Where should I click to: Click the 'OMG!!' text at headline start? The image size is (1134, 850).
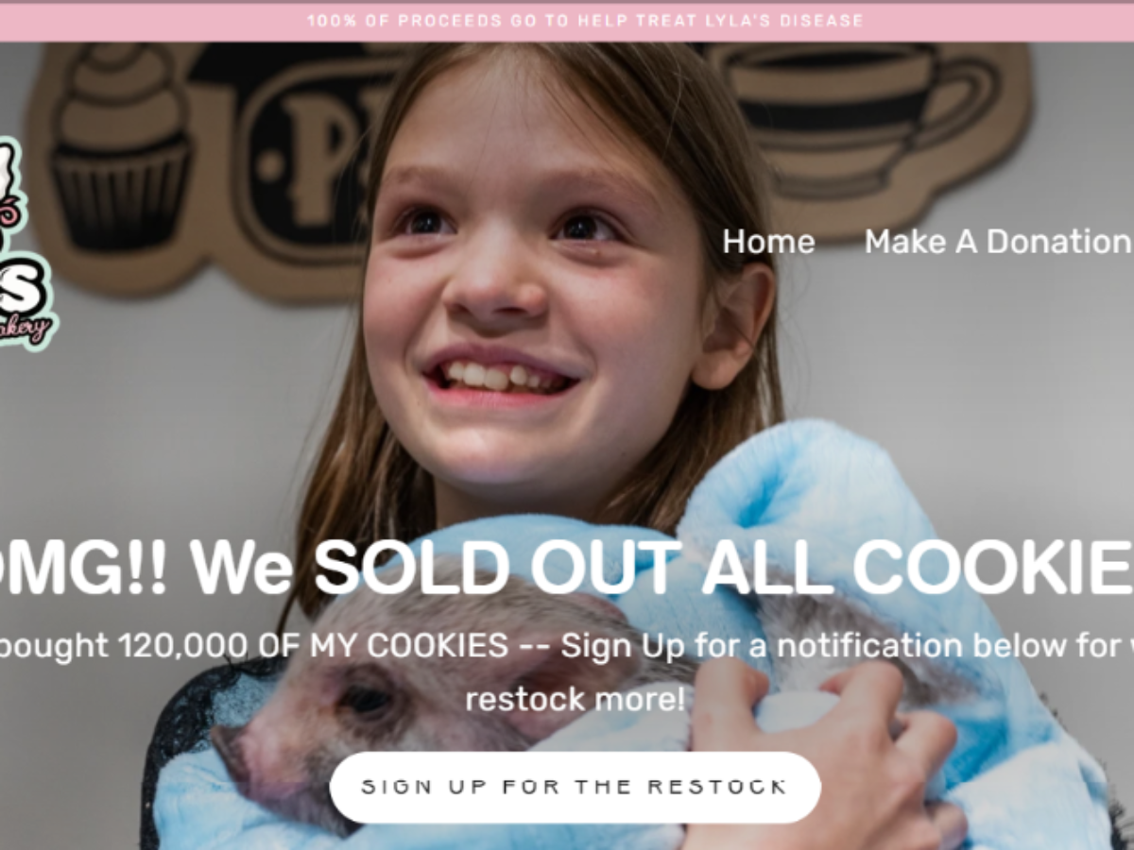pos(80,567)
